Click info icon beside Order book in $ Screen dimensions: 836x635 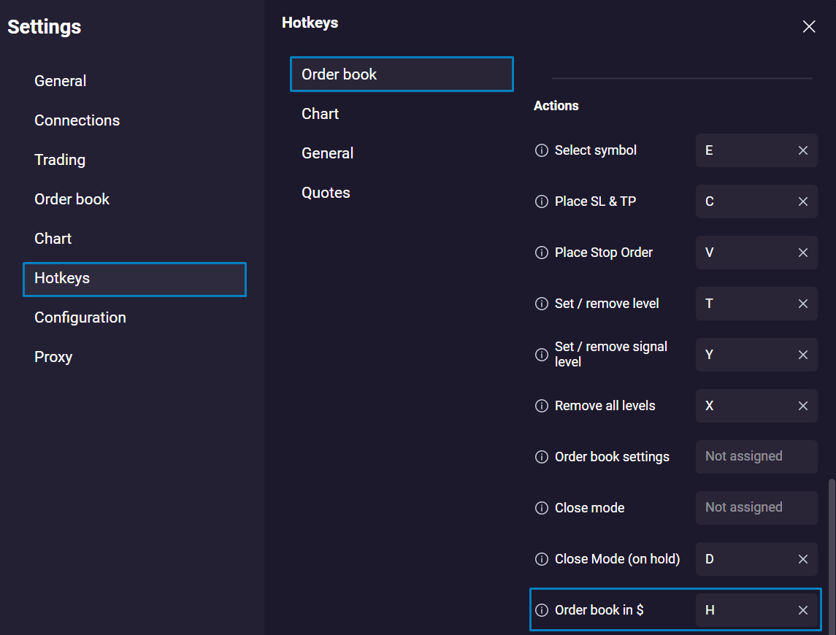click(x=541, y=610)
